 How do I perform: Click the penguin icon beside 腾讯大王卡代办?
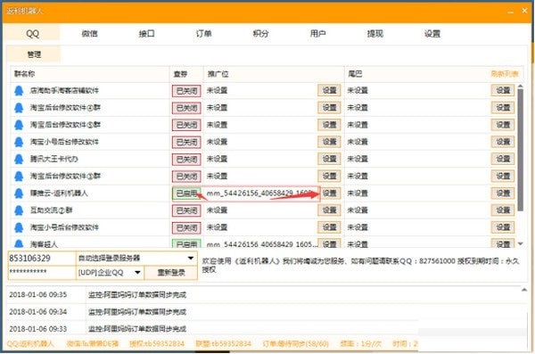click(x=19, y=159)
